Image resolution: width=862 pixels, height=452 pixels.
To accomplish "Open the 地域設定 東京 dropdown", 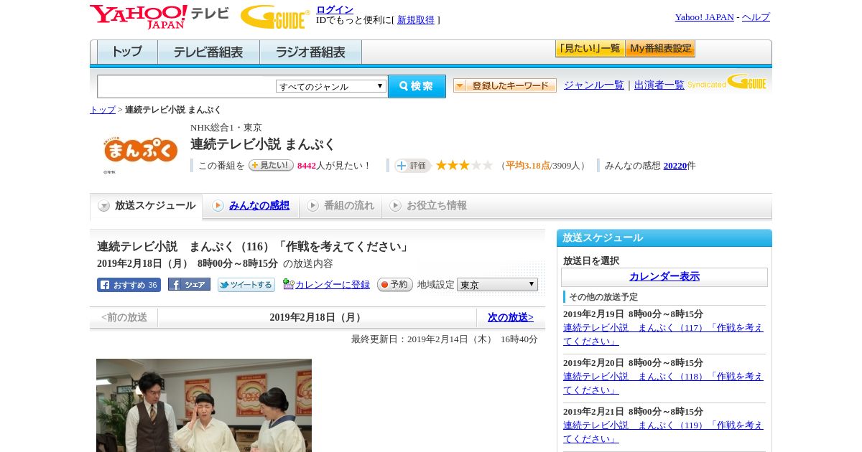I will [497, 285].
